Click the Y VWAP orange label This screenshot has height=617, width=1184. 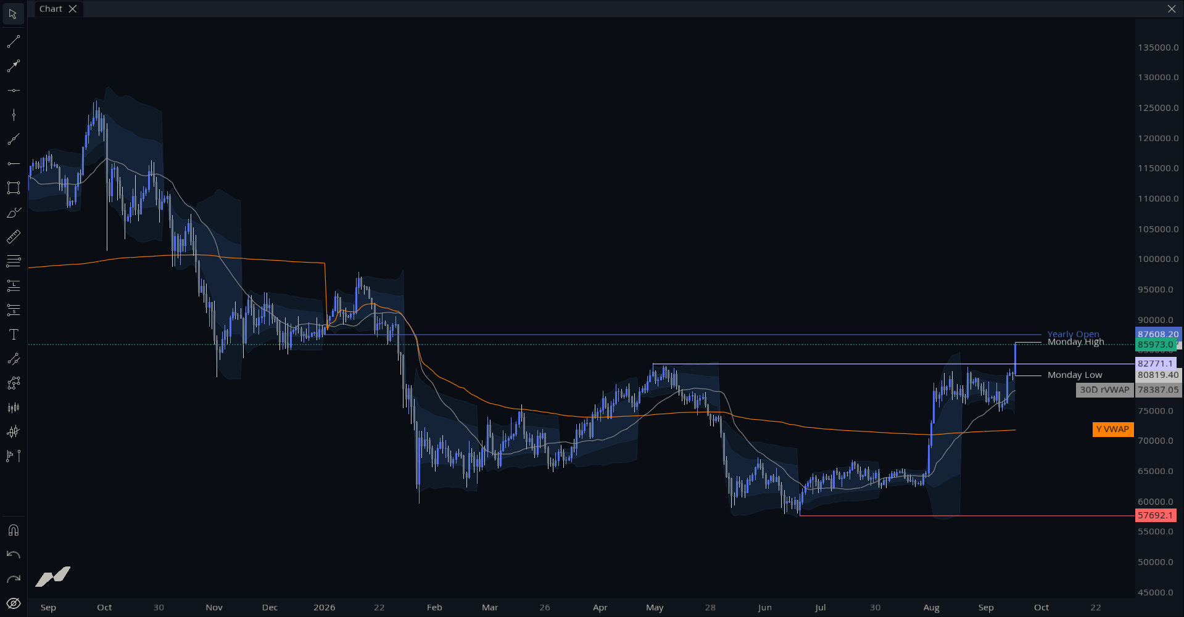coord(1112,430)
